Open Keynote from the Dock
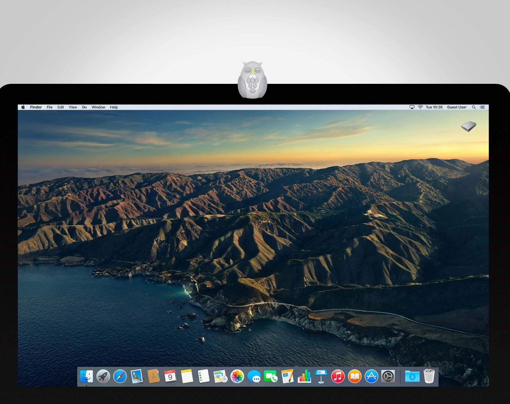The image size is (510, 404). [321, 377]
